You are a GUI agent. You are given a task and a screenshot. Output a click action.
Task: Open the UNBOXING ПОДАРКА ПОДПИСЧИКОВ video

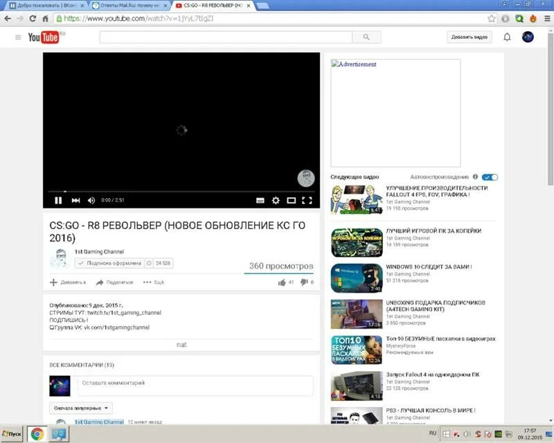(436, 306)
